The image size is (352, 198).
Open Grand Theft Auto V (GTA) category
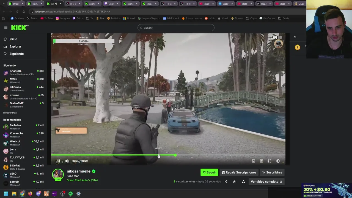point(82,180)
